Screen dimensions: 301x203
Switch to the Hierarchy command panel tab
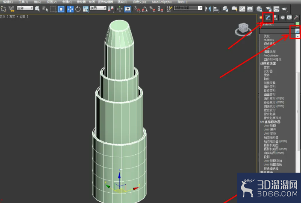point(275,18)
